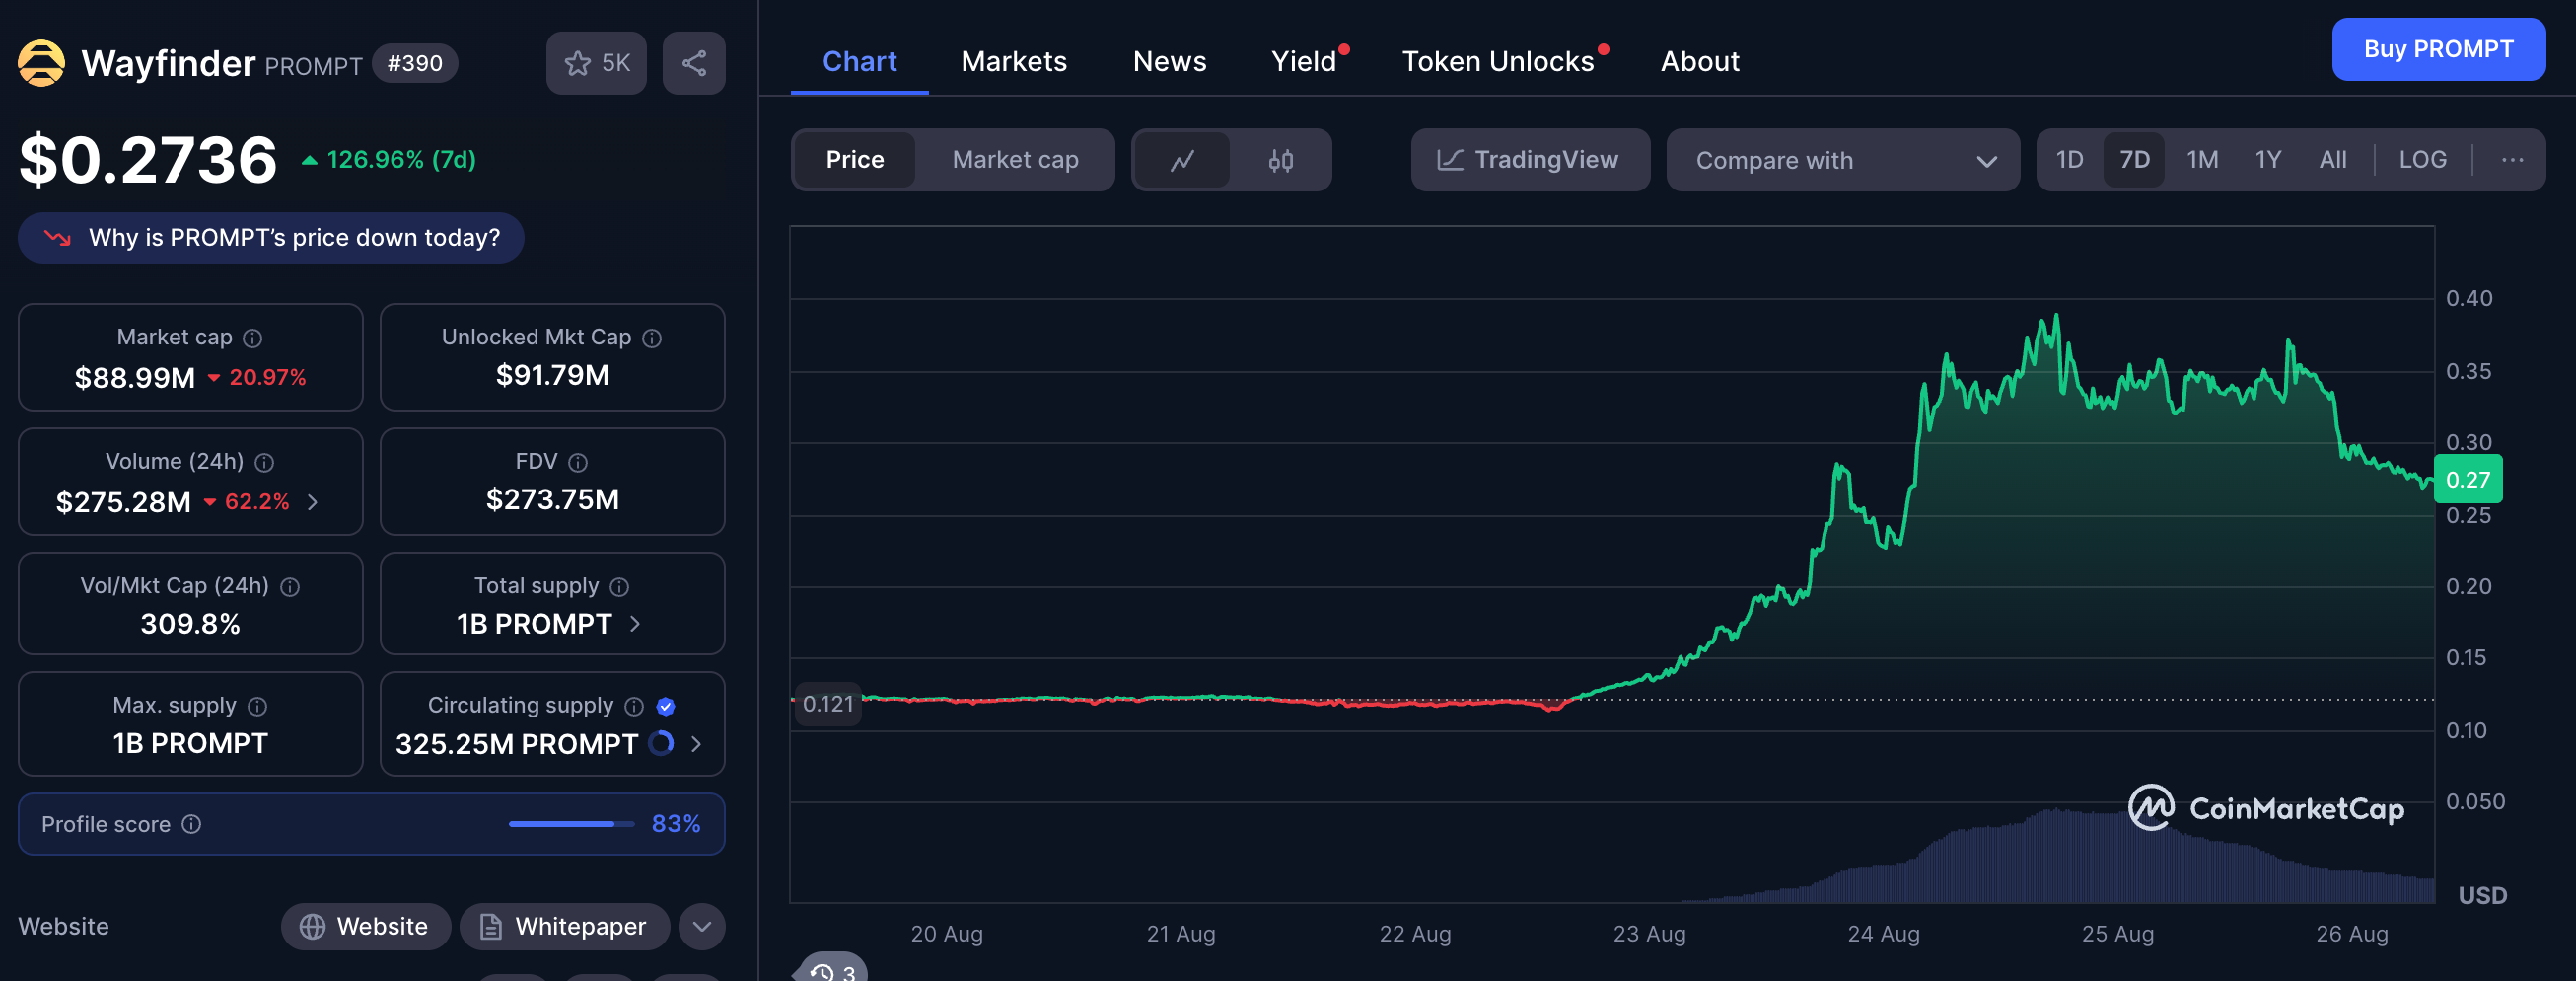
Task: Expand Circulating supply details chevron
Action: (x=696, y=745)
